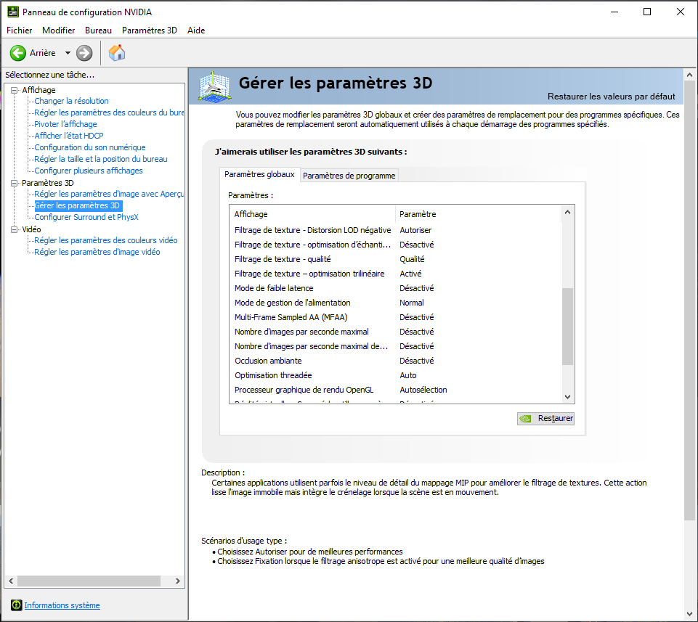This screenshot has height=622, width=698.
Task: Open Régler les paramètres des couleurs vidéo
Action: [106, 240]
